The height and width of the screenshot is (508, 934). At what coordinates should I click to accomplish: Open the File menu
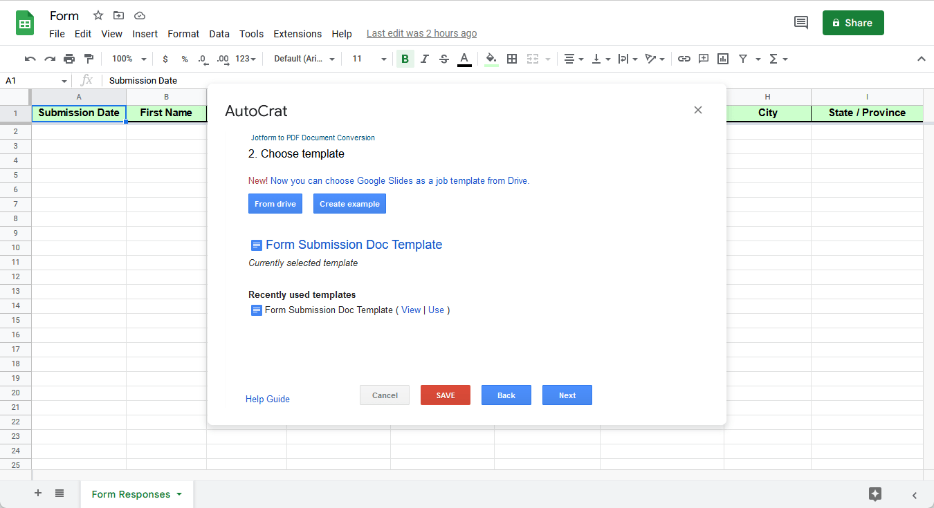57,34
